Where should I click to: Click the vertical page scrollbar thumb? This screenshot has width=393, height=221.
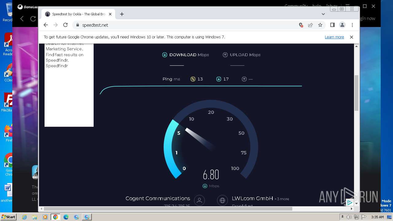coord(356,93)
